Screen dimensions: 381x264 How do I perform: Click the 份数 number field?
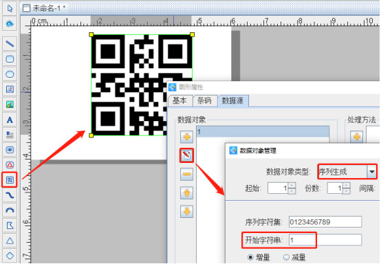click(335, 188)
